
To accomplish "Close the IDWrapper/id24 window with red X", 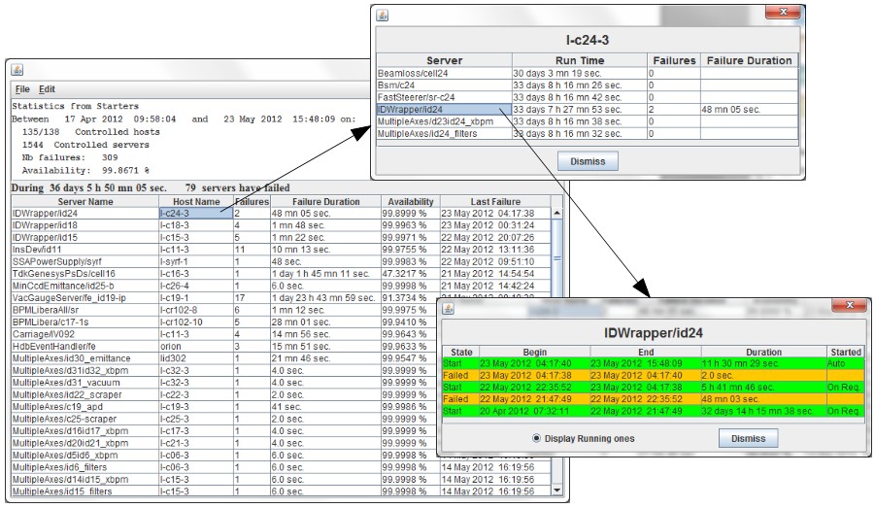I will [848, 307].
